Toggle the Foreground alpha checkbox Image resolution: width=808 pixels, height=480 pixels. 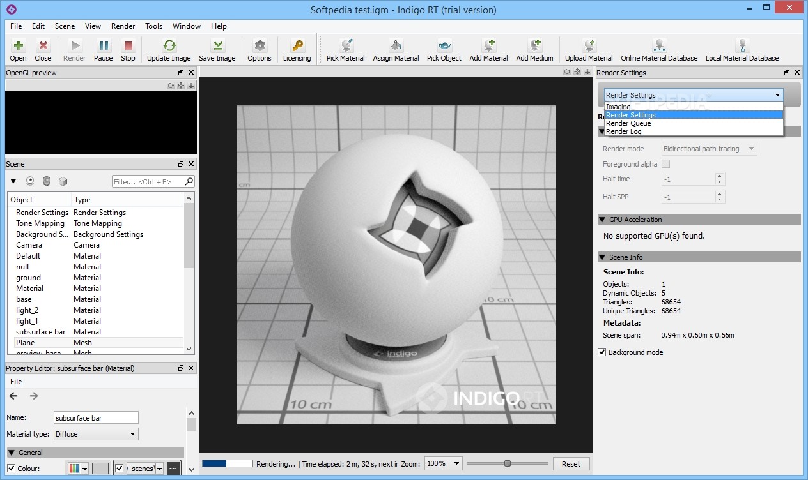click(666, 164)
